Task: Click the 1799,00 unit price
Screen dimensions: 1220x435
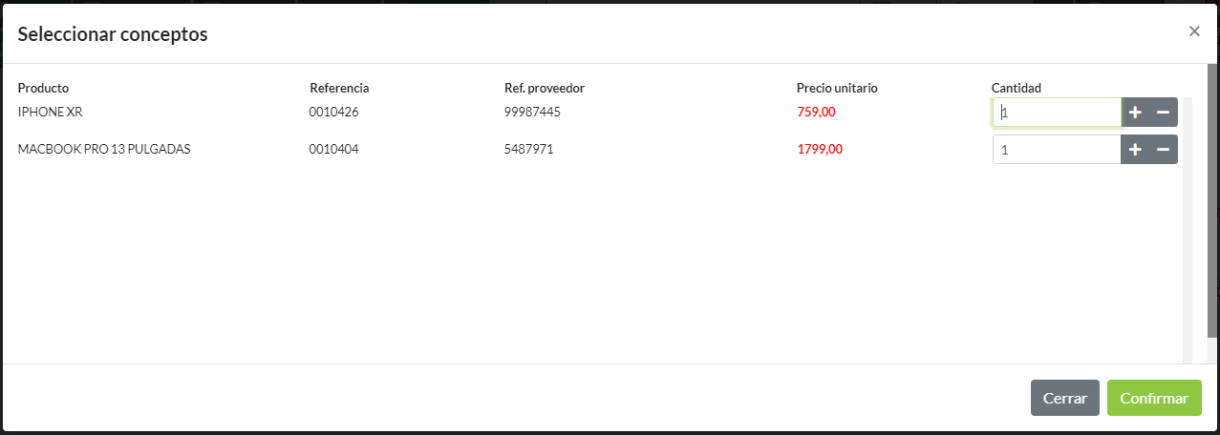Action: (820, 149)
